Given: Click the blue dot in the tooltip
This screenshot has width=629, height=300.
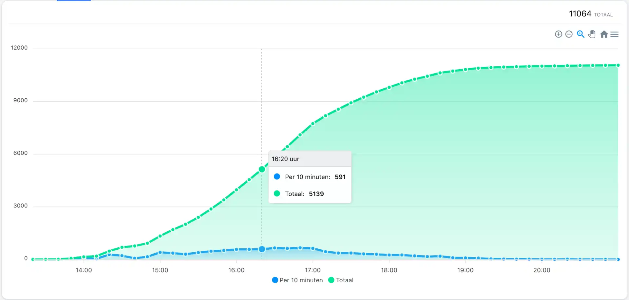Looking at the screenshot, I should (277, 176).
